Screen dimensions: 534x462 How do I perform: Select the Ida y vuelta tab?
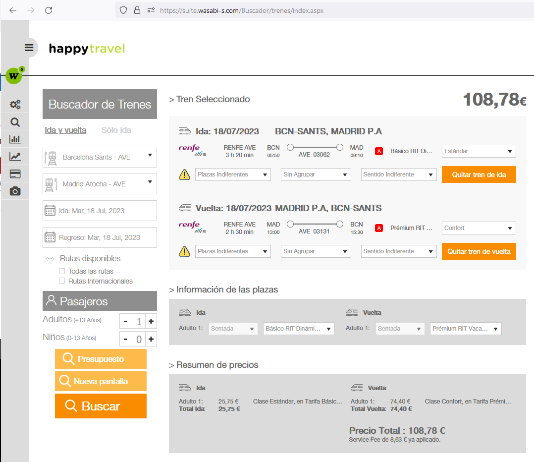click(65, 130)
